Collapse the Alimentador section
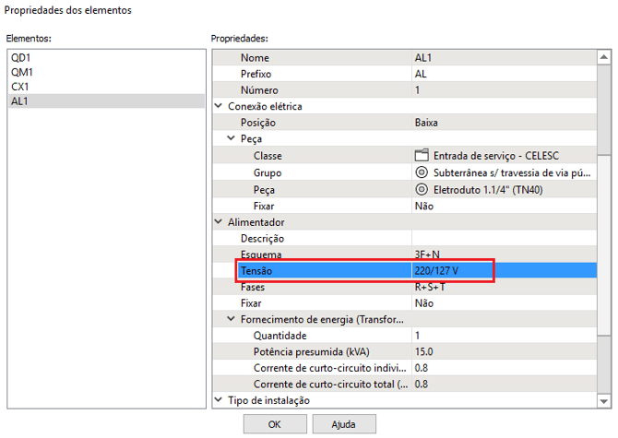Viewport: 618px width, 438px height. pyautogui.click(x=219, y=222)
